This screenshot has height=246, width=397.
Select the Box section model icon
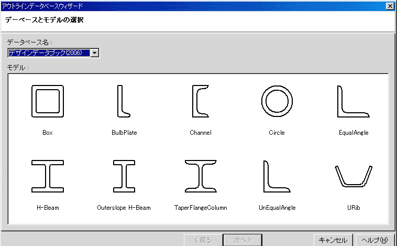[x=48, y=101]
